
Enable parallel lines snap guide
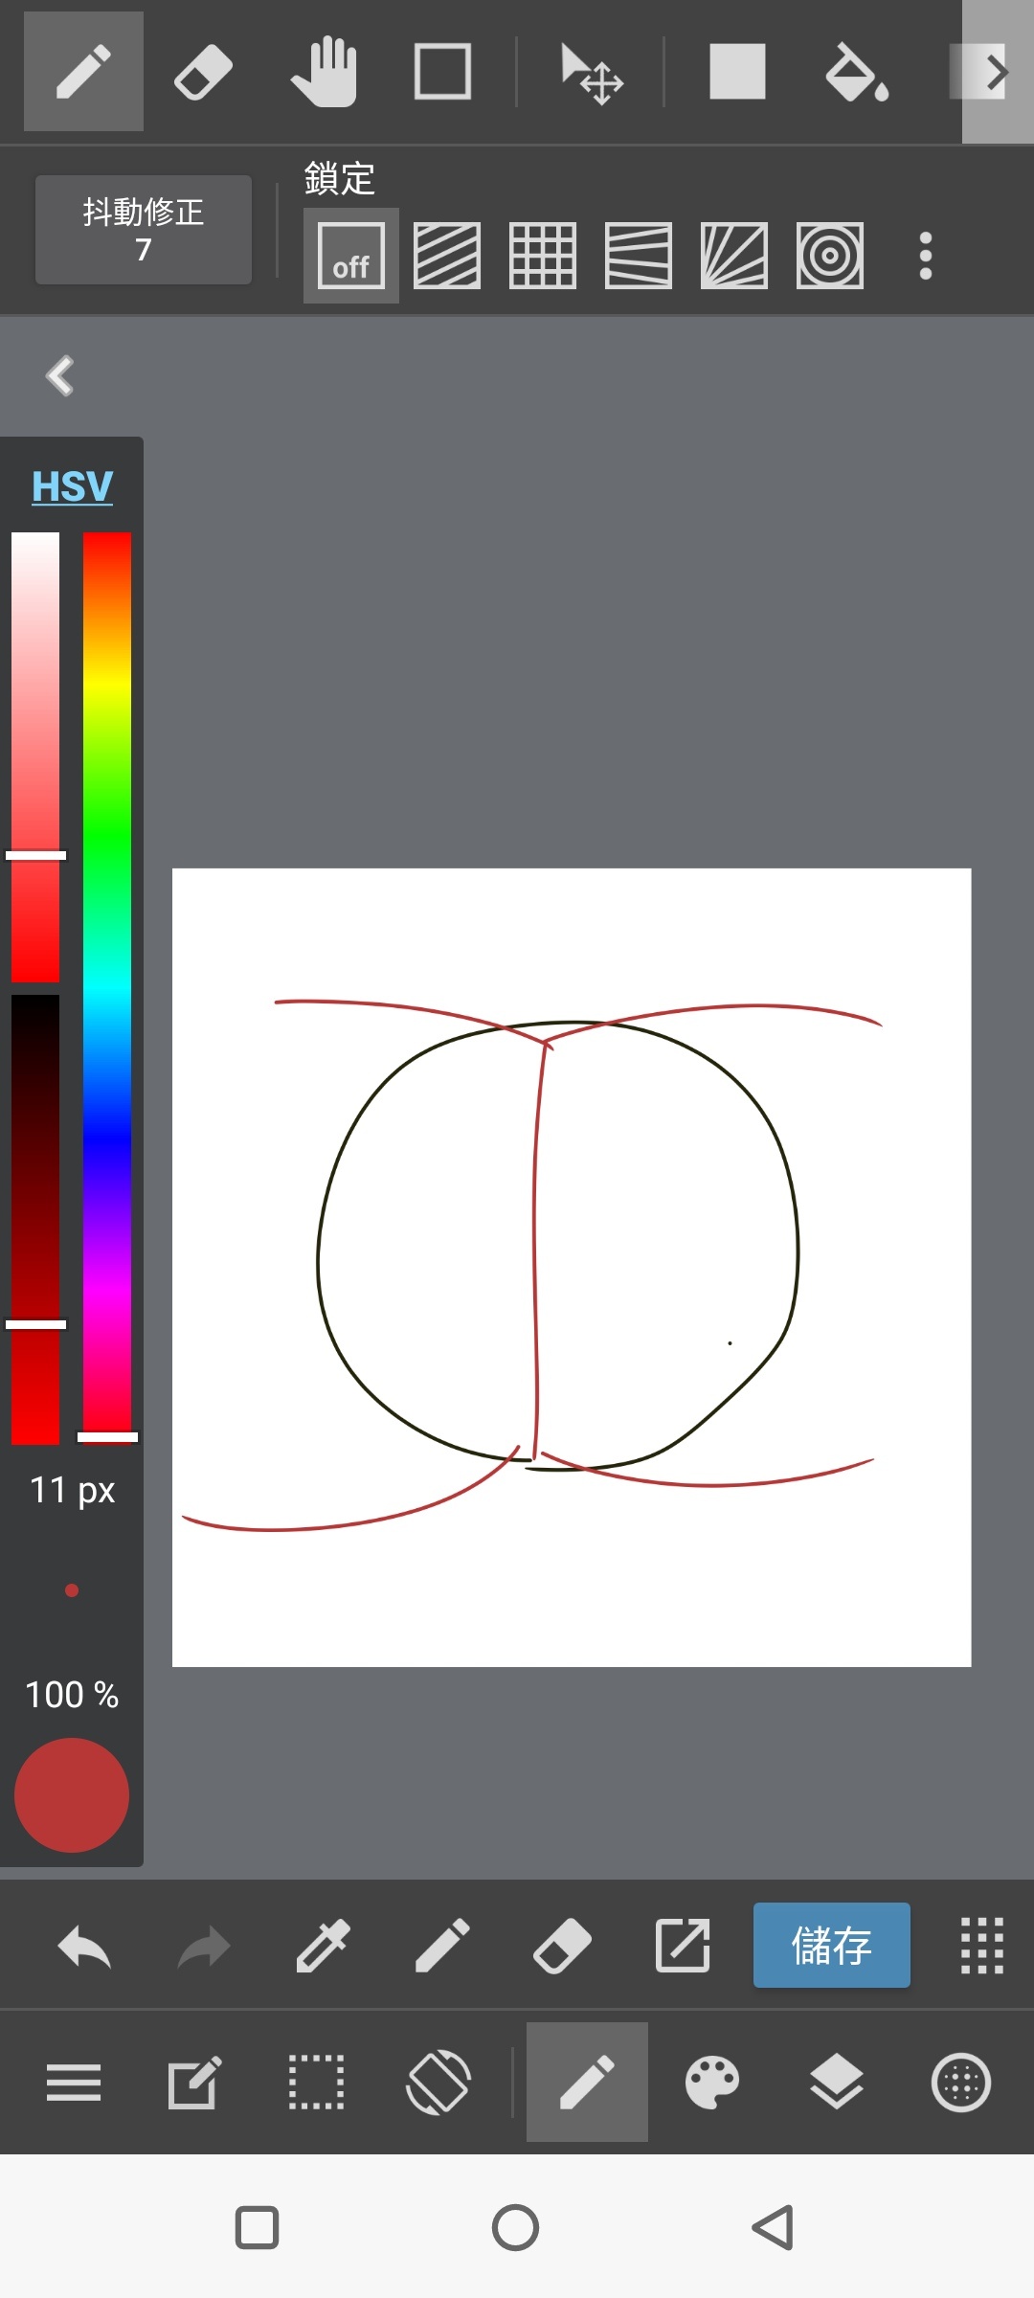tap(447, 256)
